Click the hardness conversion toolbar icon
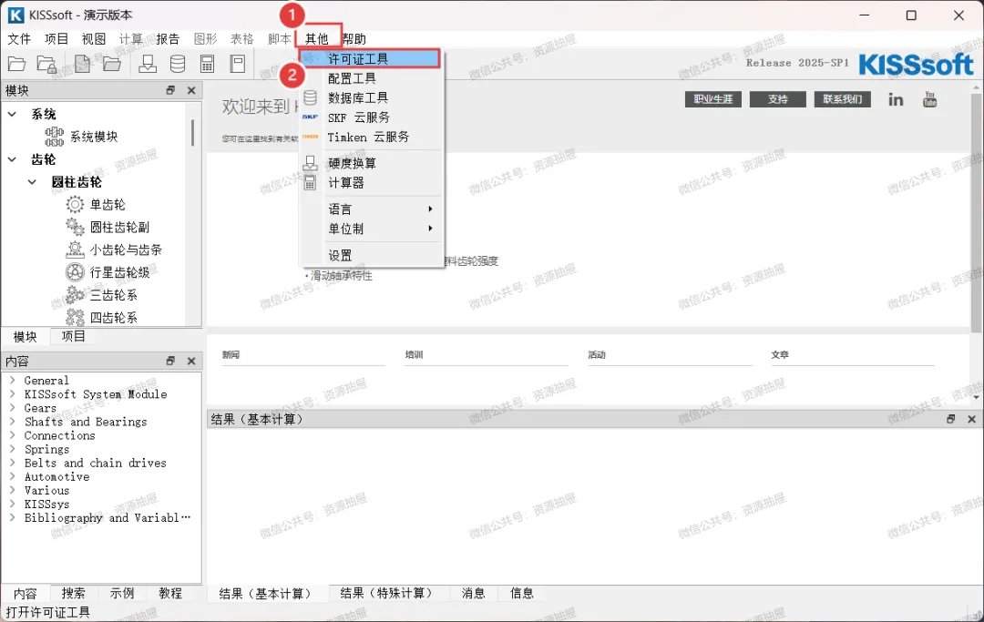Screen dimensions: 984x622 point(148,64)
